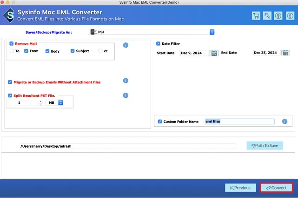Click the split size stepper arrows

click(x=40, y=102)
